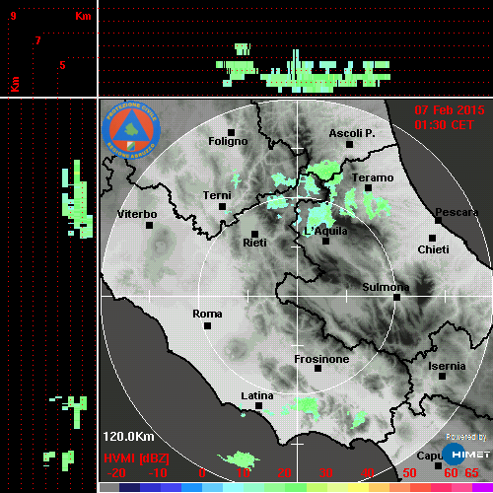The width and height of the screenshot is (493, 493).
Task: Click the radar echo east of Latina
Action: (x=305, y=407)
